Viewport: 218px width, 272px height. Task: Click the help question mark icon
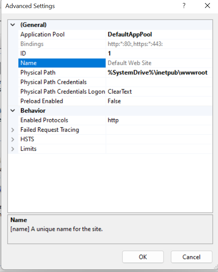[x=184, y=6]
